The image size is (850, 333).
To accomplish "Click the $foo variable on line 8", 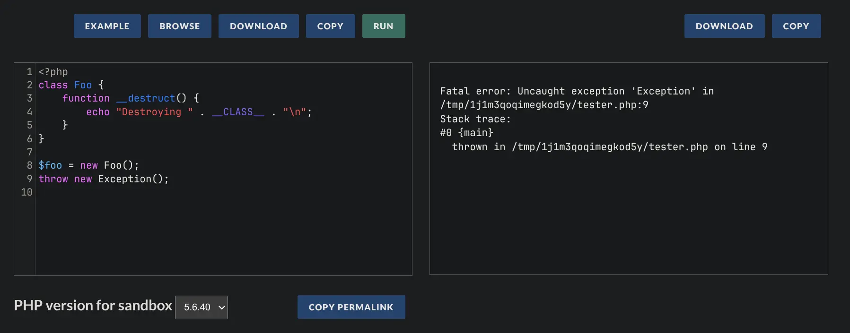I will [x=50, y=165].
